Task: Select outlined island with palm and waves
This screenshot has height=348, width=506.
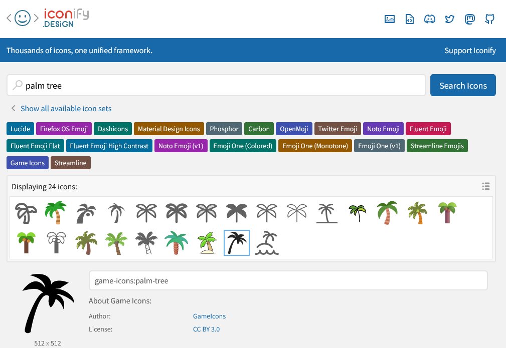Action: pos(267,243)
